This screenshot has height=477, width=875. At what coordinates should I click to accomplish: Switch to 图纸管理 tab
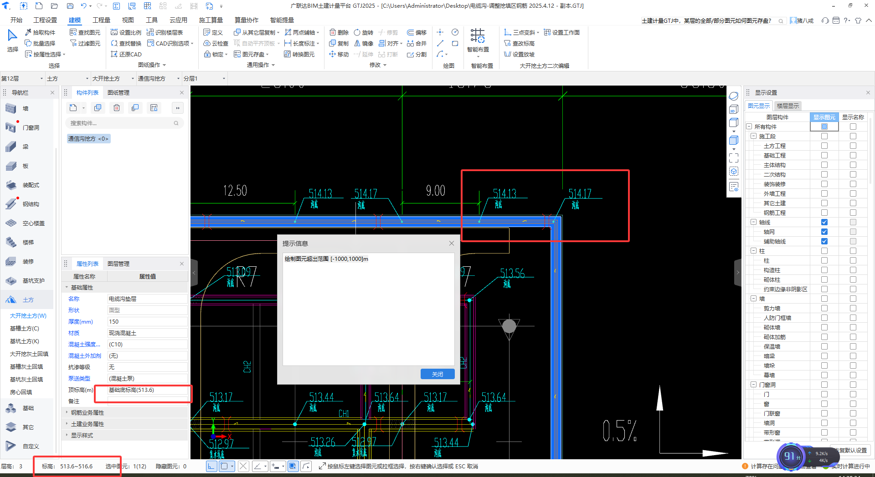[x=118, y=92]
